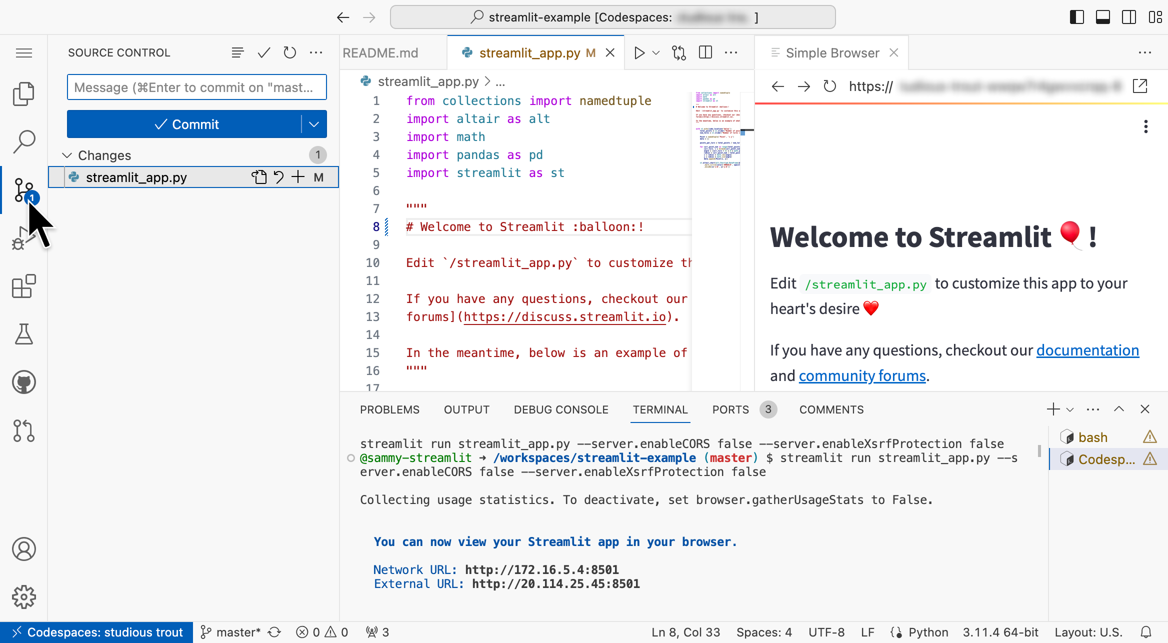Click the commit message input field
This screenshot has height=643, width=1168.
(x=196, y=87)
